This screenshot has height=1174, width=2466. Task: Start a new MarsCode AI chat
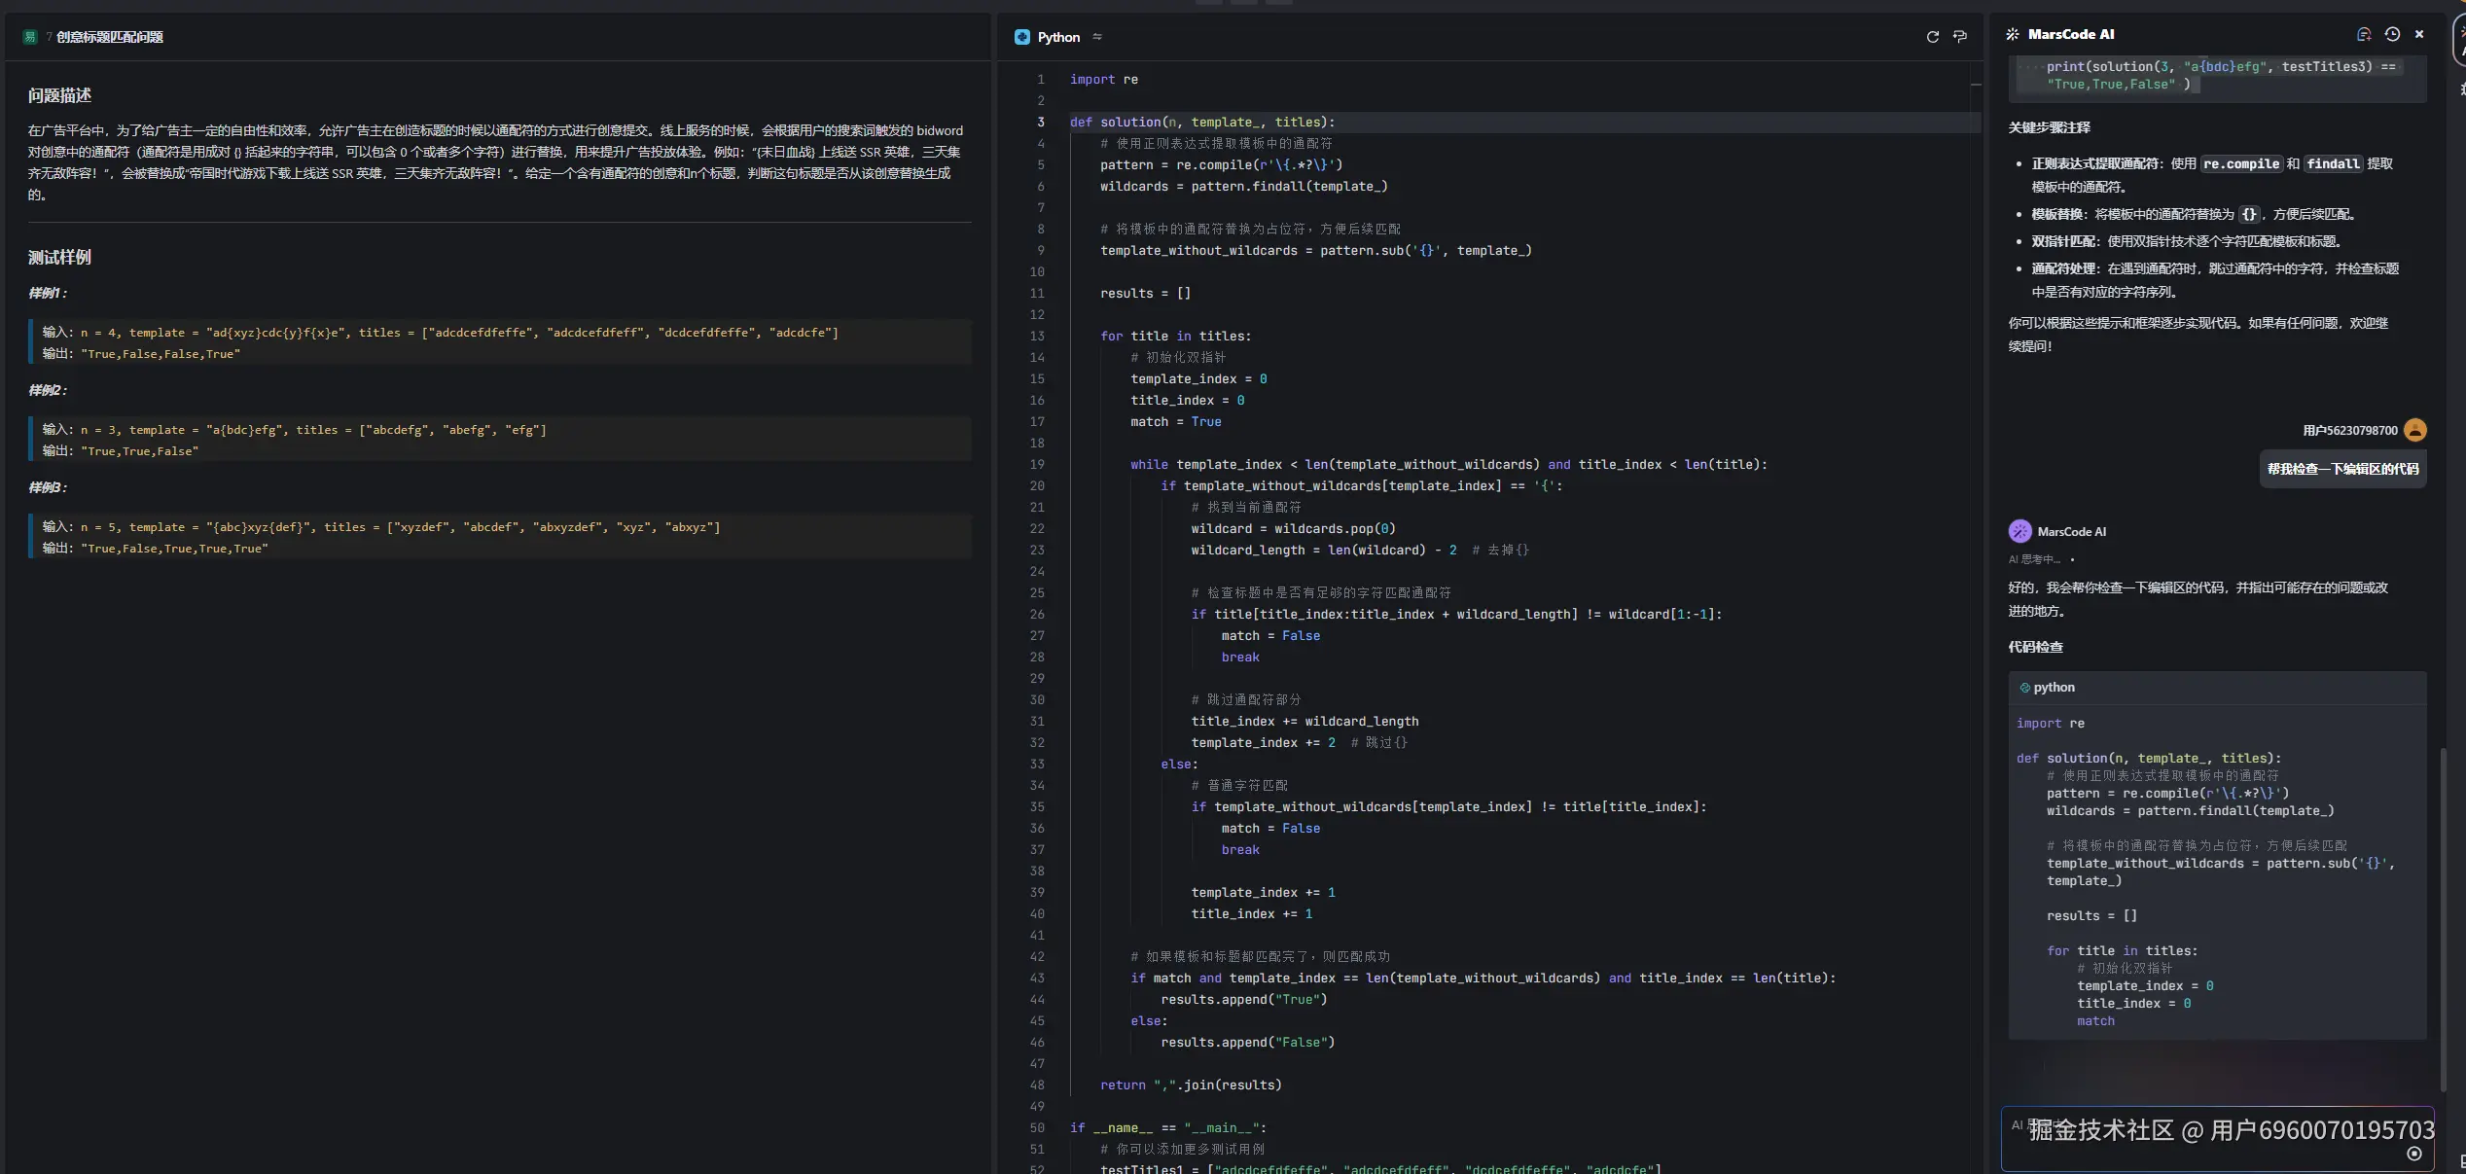pos(2363,34)
